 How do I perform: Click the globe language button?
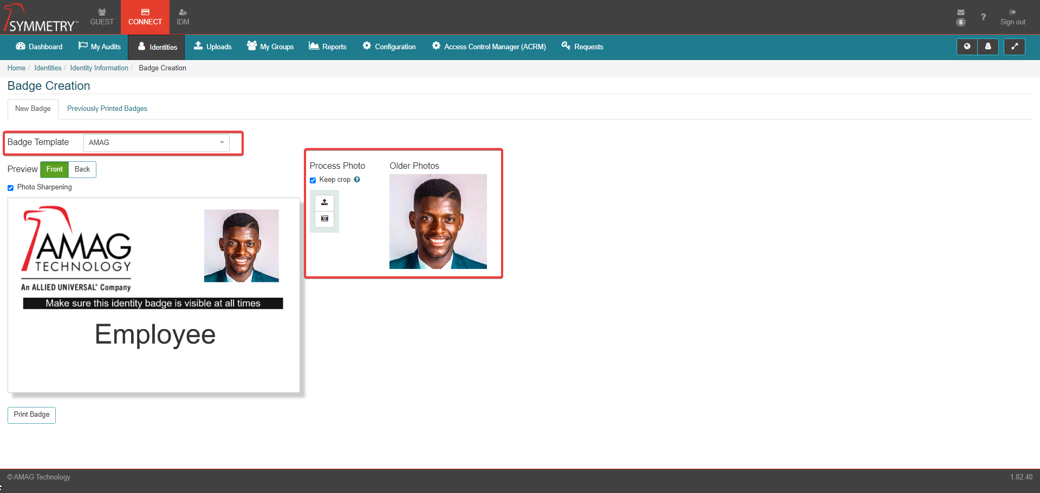pos(967,47)
